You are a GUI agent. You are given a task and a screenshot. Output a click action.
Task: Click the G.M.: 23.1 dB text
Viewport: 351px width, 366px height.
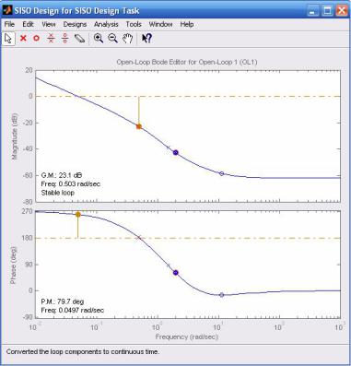(x=62, y=175)
